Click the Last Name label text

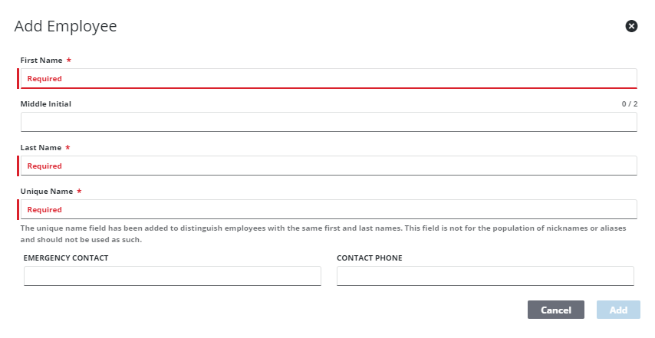coord(41,147)
